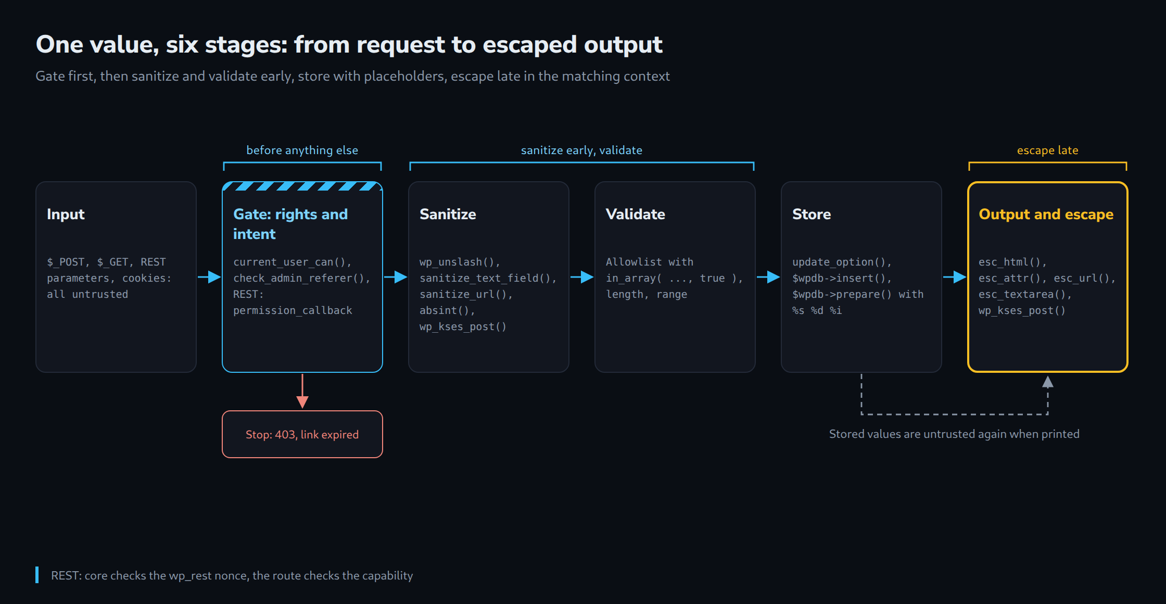
Task: Select the Store stage card
Action: click(x=861, y=277)
